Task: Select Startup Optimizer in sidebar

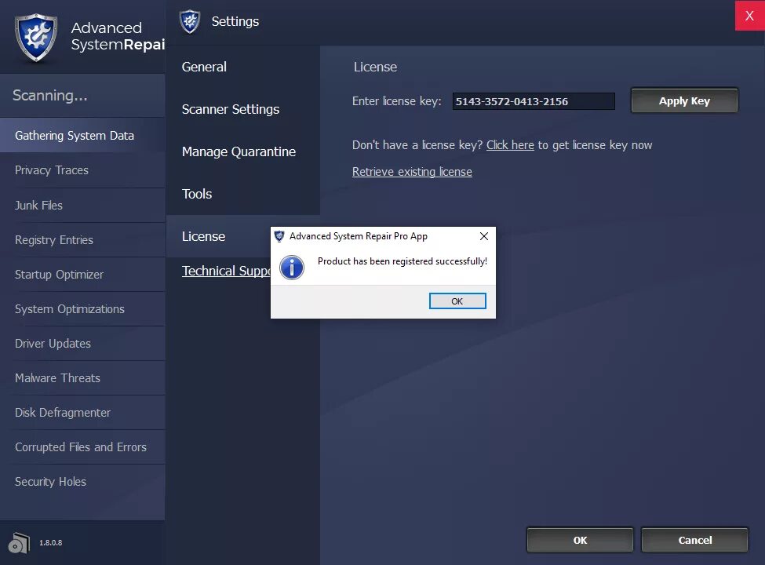Action: point(82,275)
